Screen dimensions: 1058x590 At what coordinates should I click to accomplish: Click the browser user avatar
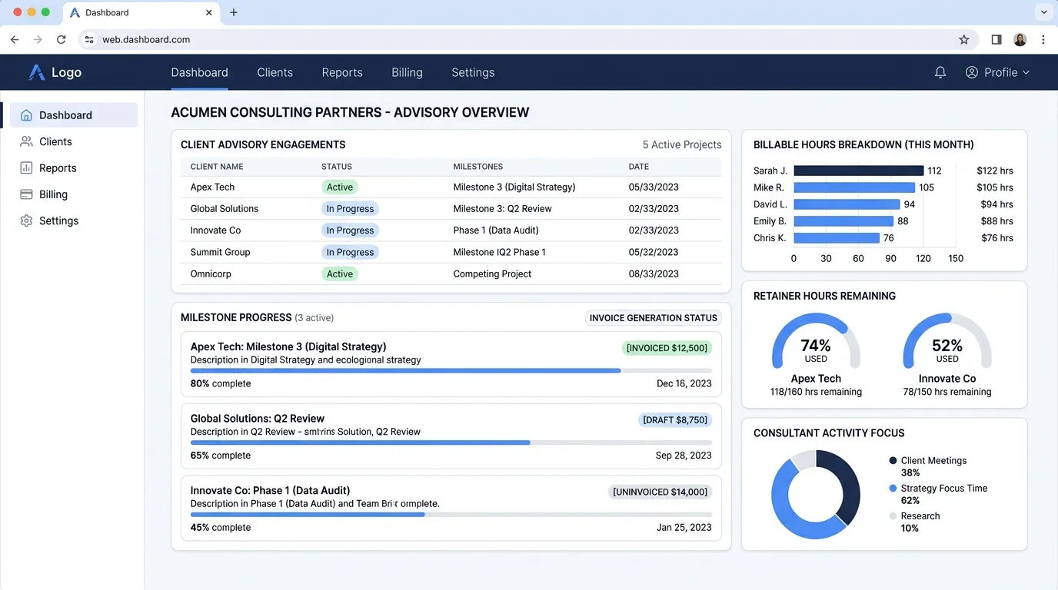pyautogui.click(x=1020, y=39)
